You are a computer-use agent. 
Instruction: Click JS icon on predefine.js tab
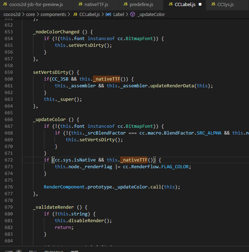(x=126, y=5)
